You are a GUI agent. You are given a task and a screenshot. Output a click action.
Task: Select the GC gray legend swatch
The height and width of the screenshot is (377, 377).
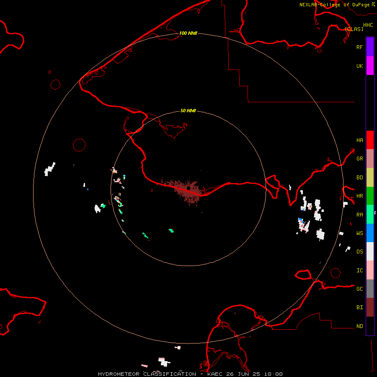pyautogui.click(x=370, y=289)
